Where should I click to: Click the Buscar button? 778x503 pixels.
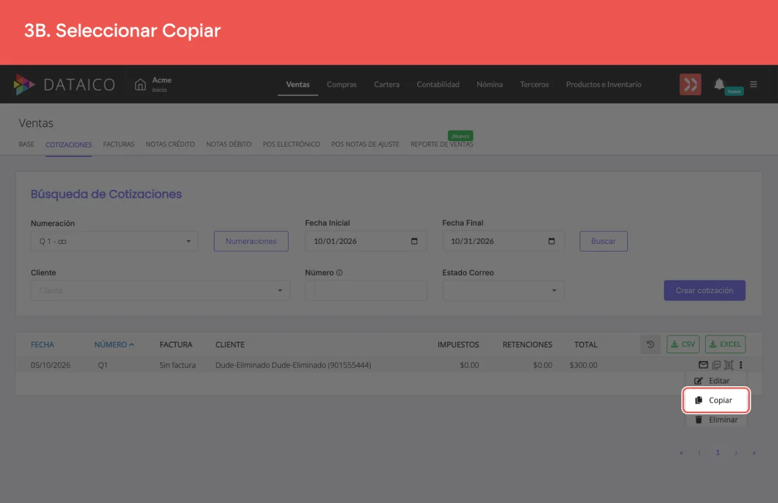pos(604,241)
